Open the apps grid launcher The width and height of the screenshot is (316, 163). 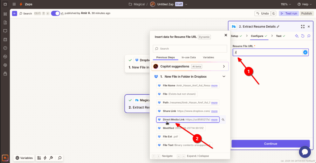pyautogui.click(x=14, y=4)
